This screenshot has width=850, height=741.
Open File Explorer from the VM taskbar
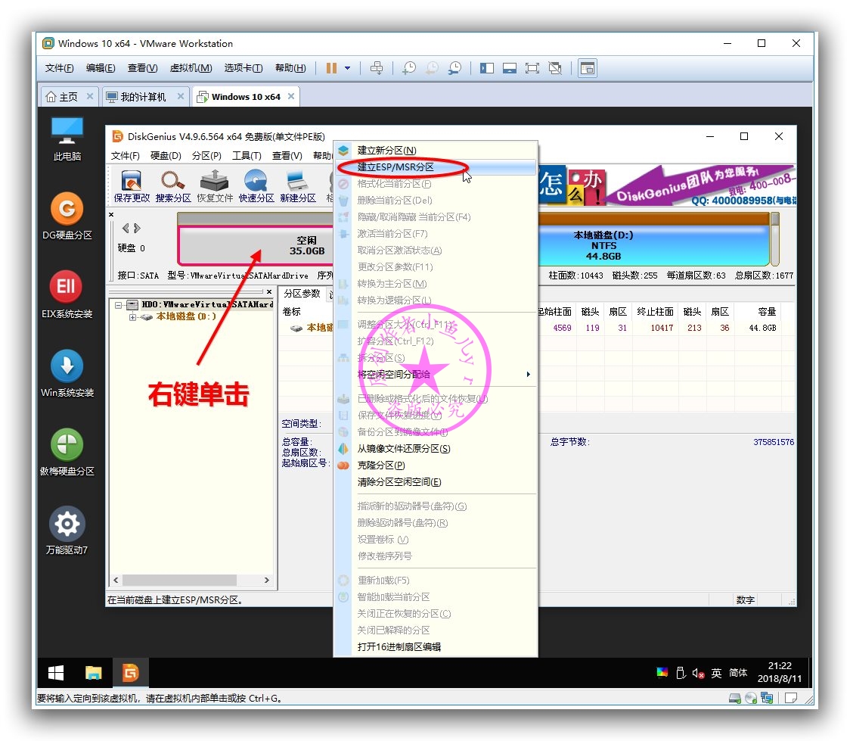tap(93, 673)
